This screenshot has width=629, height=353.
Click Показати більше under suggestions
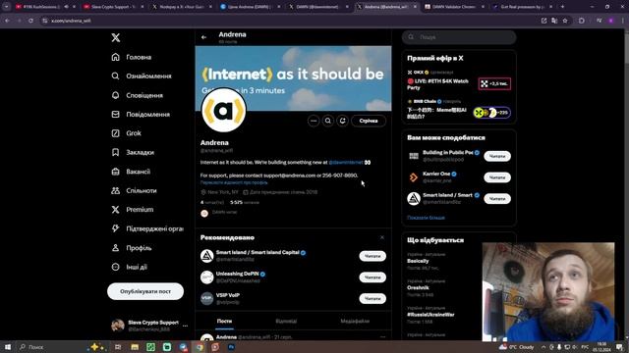(426, 218)
